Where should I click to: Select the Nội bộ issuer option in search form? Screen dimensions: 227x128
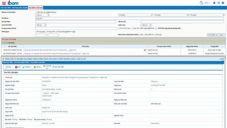[x=133, y=28]
